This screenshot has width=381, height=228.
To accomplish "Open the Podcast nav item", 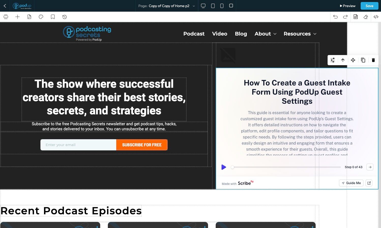I will (x=194, y=34).
